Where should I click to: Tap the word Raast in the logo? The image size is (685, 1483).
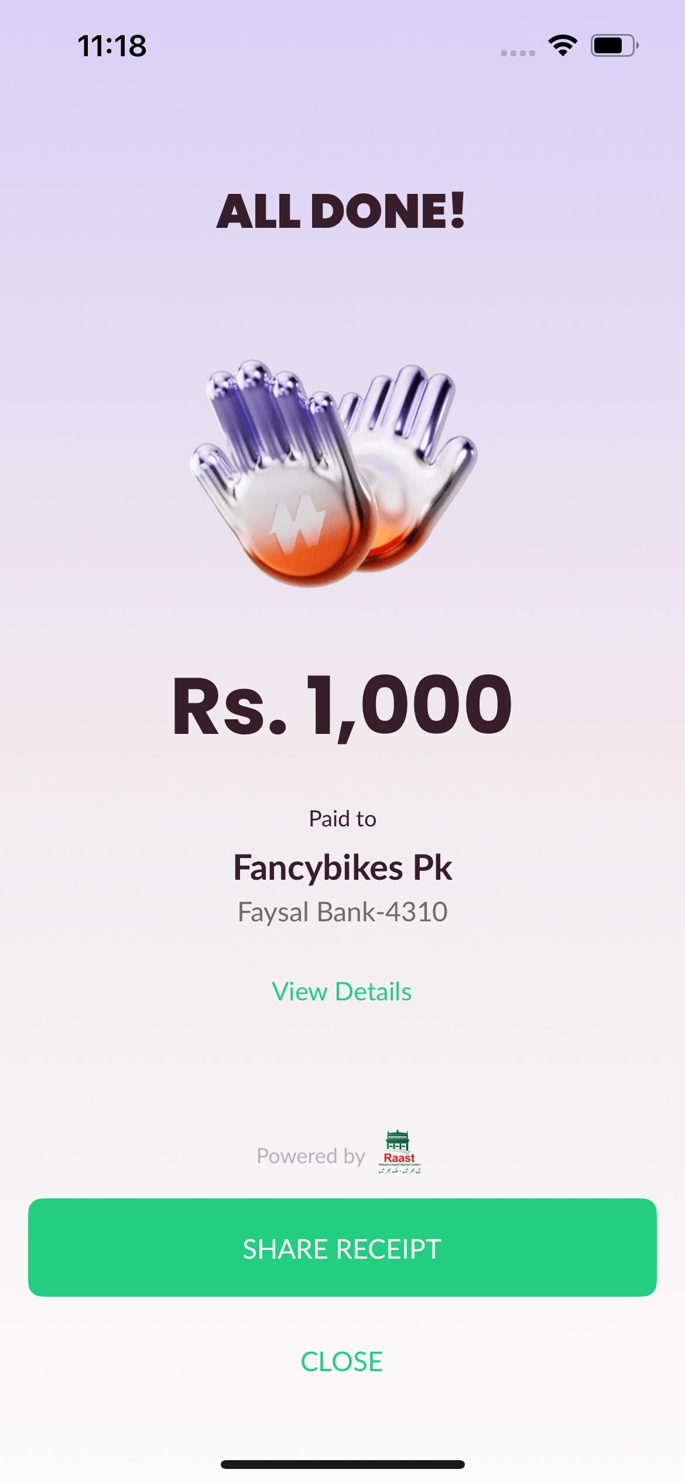click(399, 1158)
